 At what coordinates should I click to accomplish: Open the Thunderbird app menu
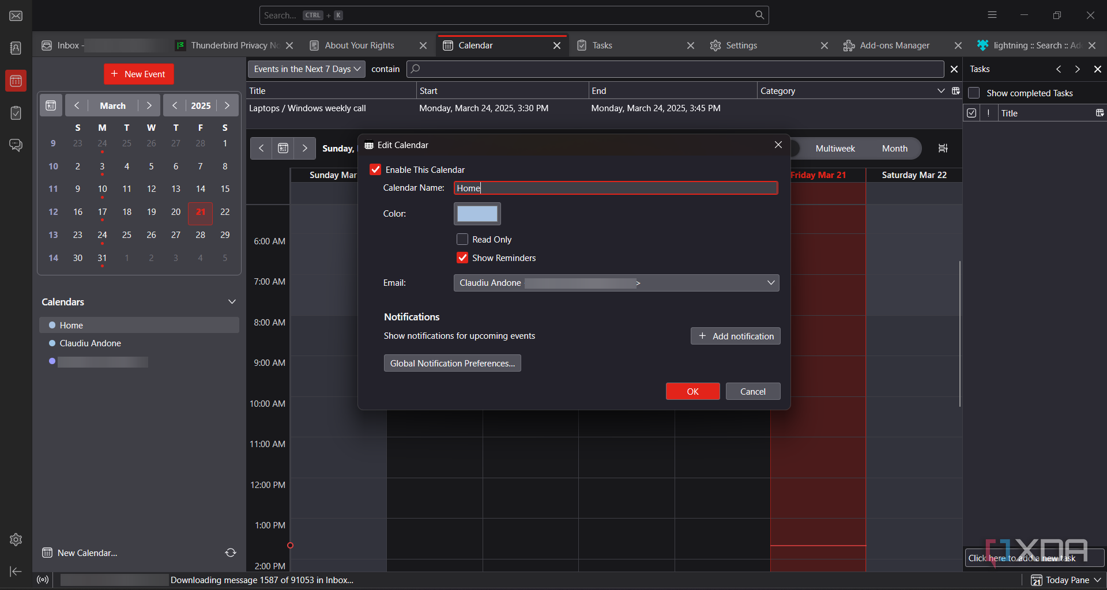coord(992,16)
